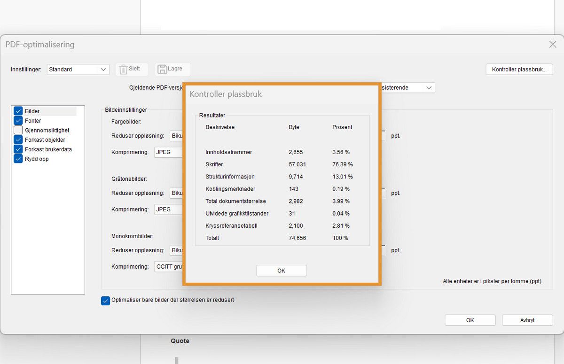The height and width of the screenshot is (364, 564).
Task: Click the Skrifter row label
Action: (214, 164)
